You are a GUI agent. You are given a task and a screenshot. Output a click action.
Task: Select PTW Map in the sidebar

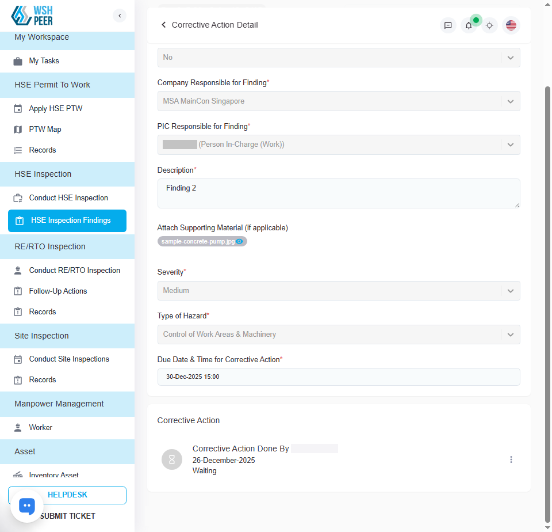45,129
